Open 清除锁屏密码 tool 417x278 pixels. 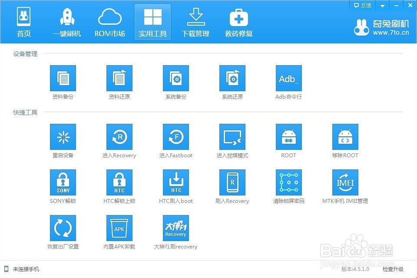[289, 182]
